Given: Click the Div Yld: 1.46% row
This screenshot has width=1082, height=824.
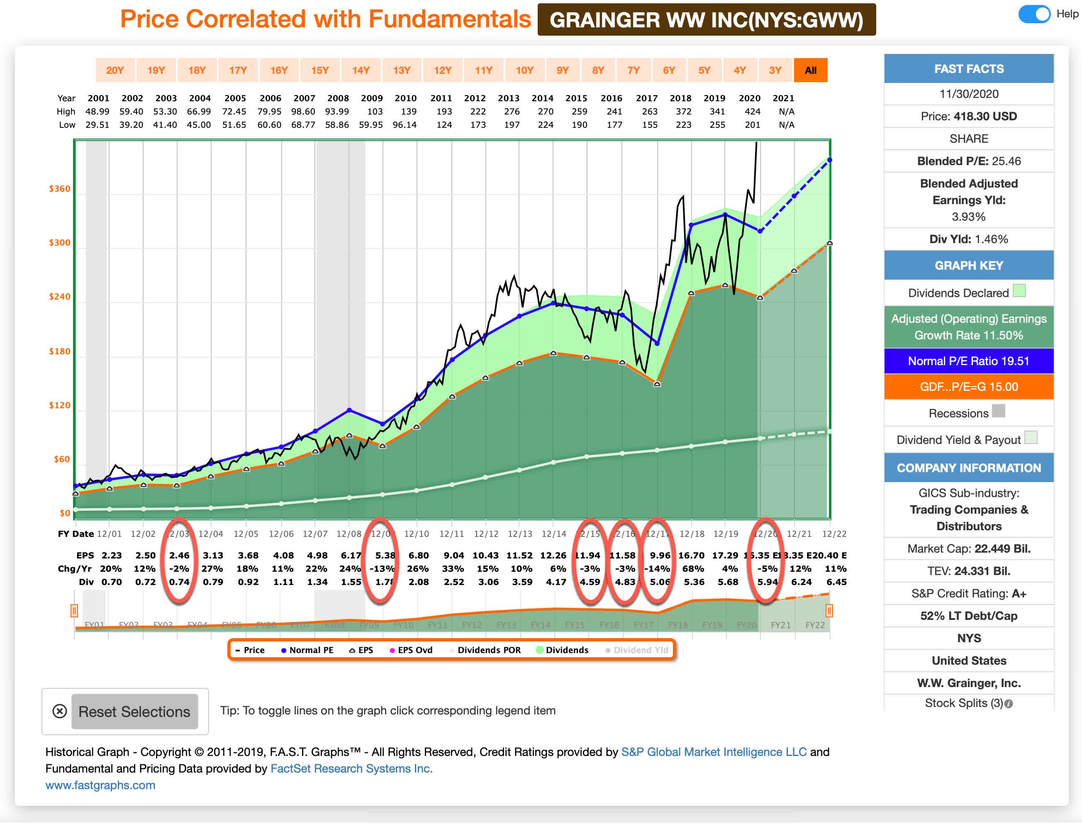Looking at the screenshot, I should tap(969, 239).
